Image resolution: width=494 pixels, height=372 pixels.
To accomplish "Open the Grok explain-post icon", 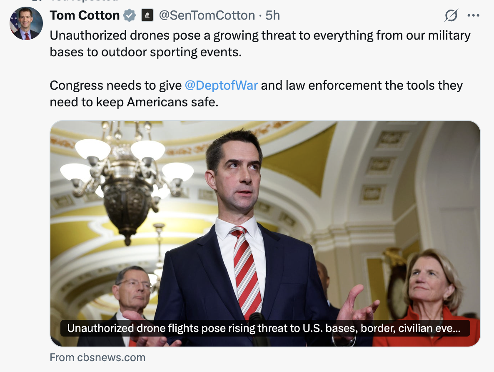I will tap(451, 15).
